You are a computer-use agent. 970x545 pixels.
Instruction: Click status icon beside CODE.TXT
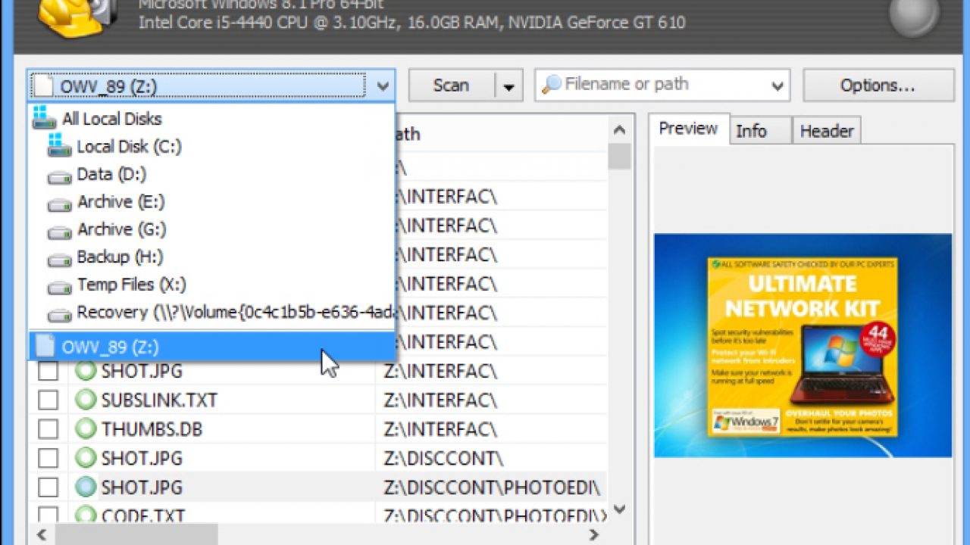coord(86,515)
